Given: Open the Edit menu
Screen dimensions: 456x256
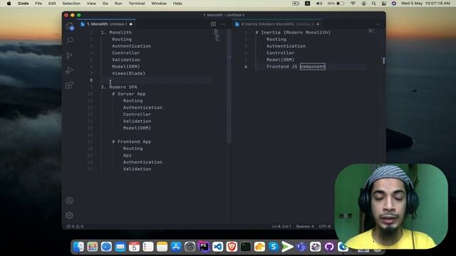Looking at the screenshot, I should pyautogui.click(x=52, y=4).
